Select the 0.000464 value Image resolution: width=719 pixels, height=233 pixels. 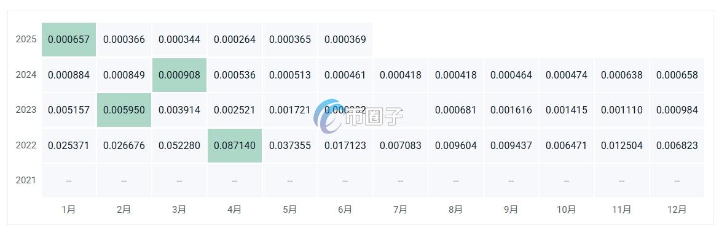click(511, 75)
